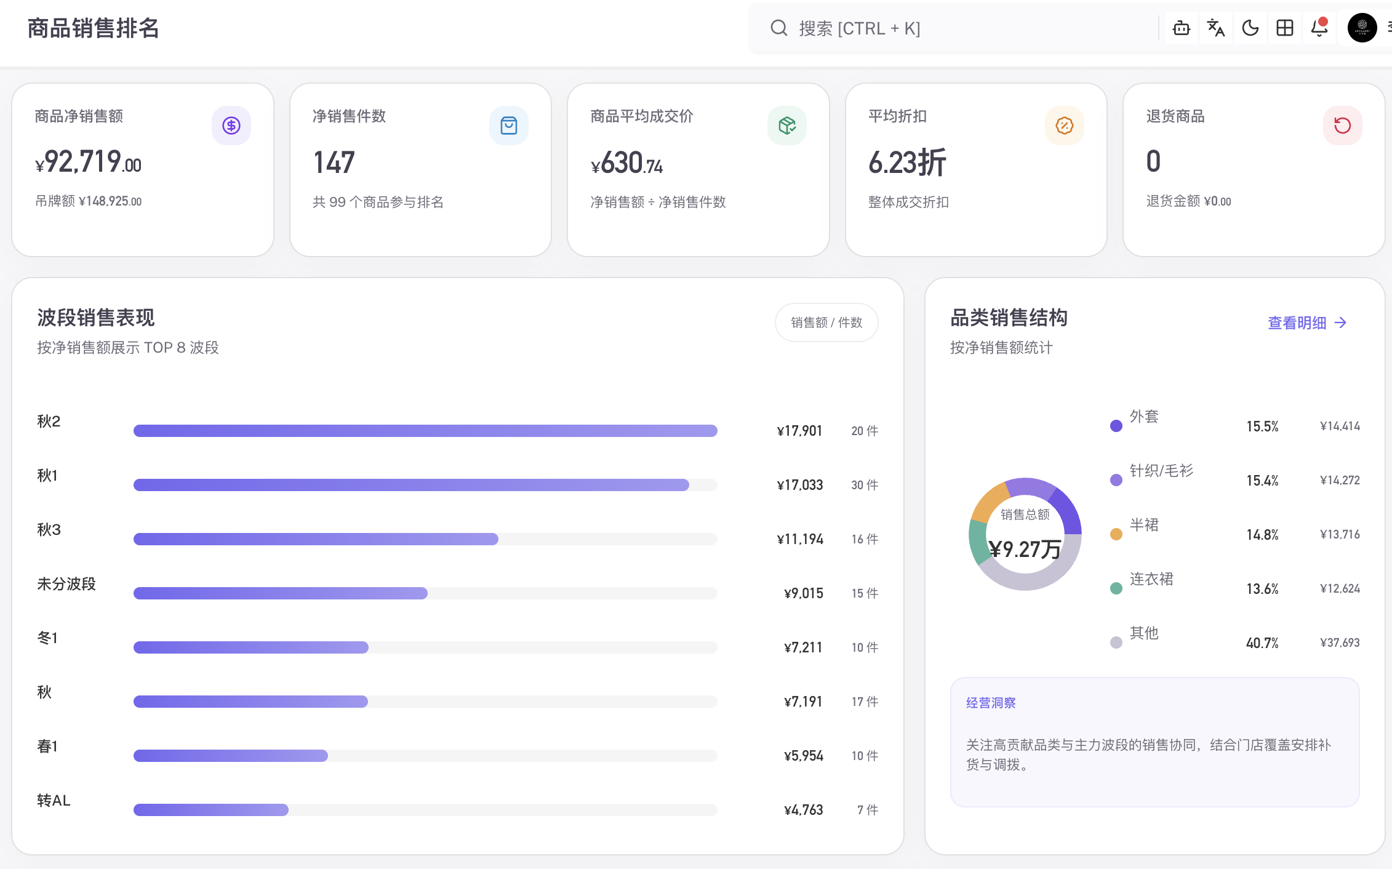Select the 外套 purple legend dot
The width and height of the screenshot is (1392, 869).
click(x=1116, y=426)
